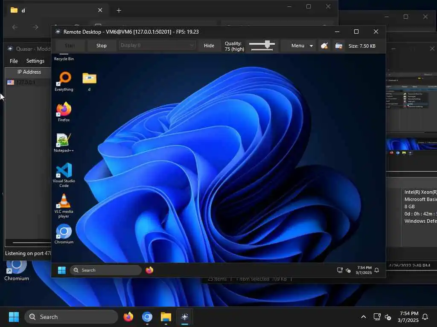Add a new File Explorer tab
437x327 pixels.
tap(119, 11)
